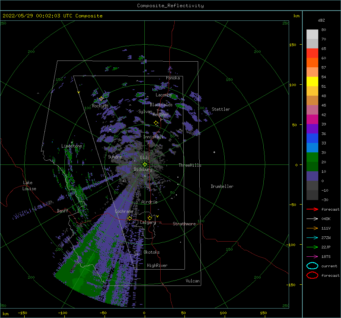Click the Banff town label

[63, 211]
